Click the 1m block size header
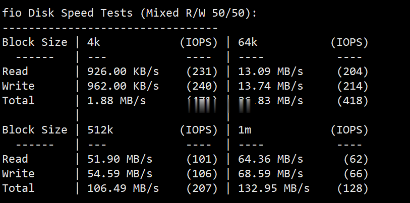410x203 pixels. click(x=245, y=130)
